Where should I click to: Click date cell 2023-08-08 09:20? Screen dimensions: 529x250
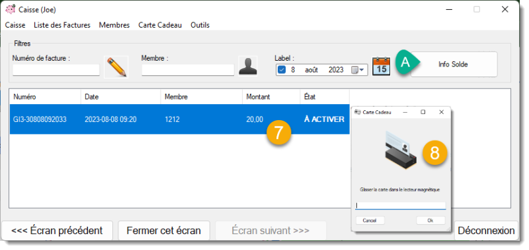[x=110, y=119]
